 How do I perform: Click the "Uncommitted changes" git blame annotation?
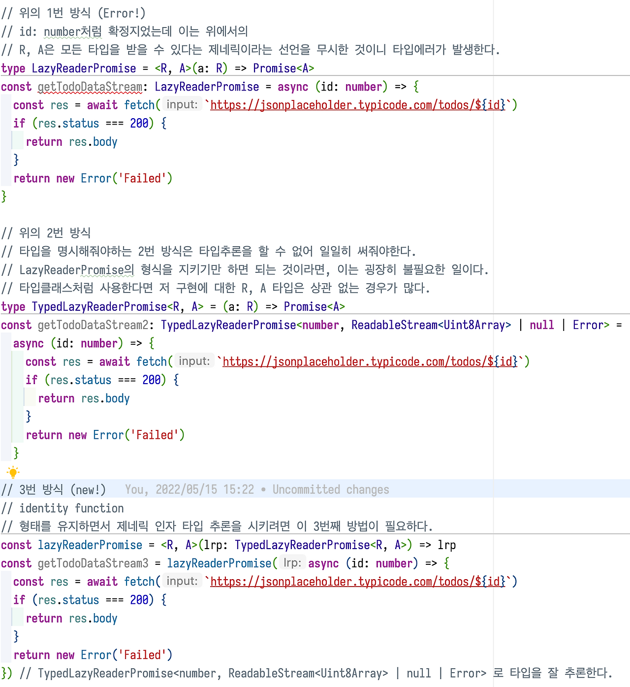tap(331, 490)
